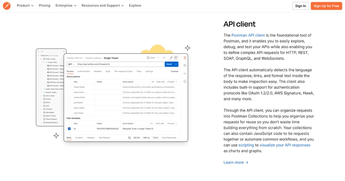Open Presets dropdown in Query params
Screen dimensions: 345x181
[x=172, y=82]
